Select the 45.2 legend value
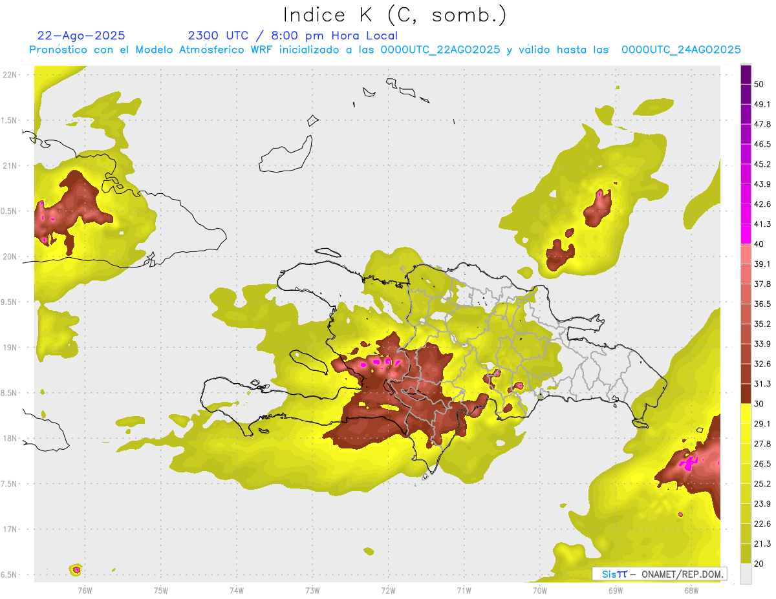Screen dimensions: 776x599 click(763, 164)
